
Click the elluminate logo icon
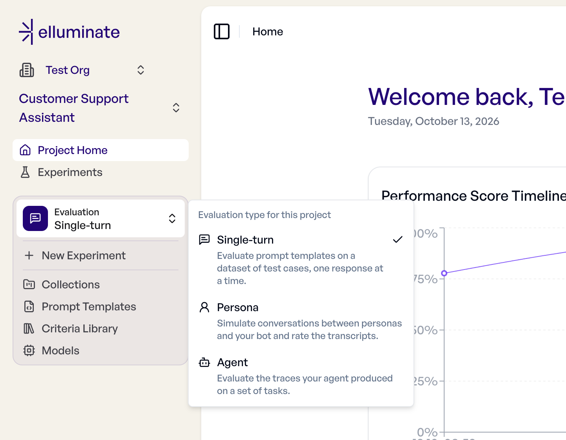[x=26, y=32]
